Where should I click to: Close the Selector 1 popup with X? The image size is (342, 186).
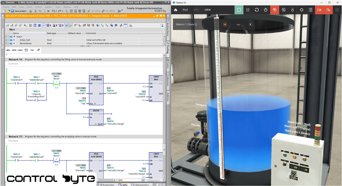(x=250, y=24)
